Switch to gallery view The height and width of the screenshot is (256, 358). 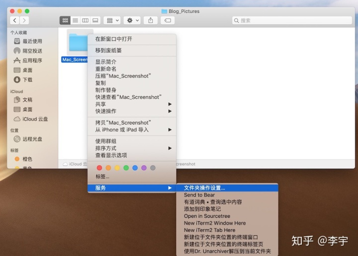tap(95, 20)
